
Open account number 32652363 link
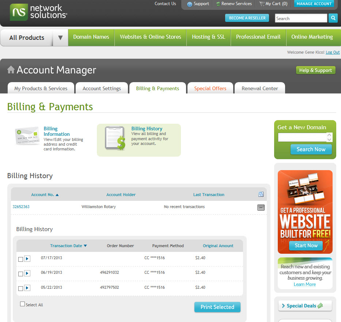tap(21, 207)
